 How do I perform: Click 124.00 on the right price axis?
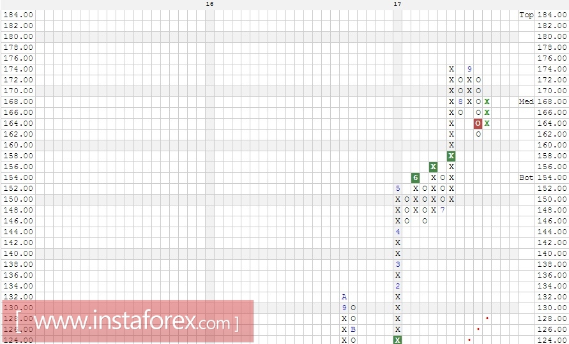[x=552, y=340]
